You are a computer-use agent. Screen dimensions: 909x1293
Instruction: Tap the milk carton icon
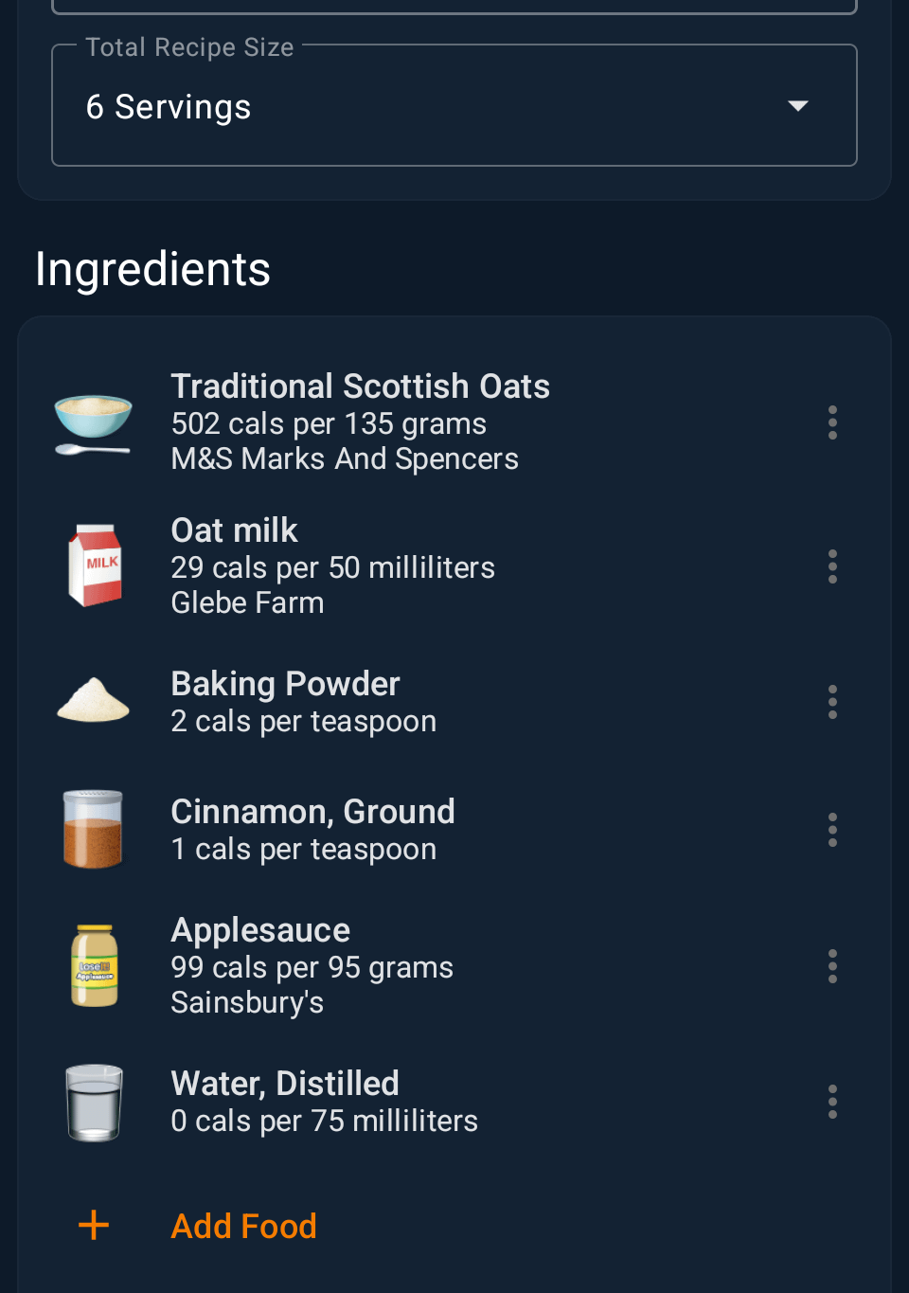[95, 566]
